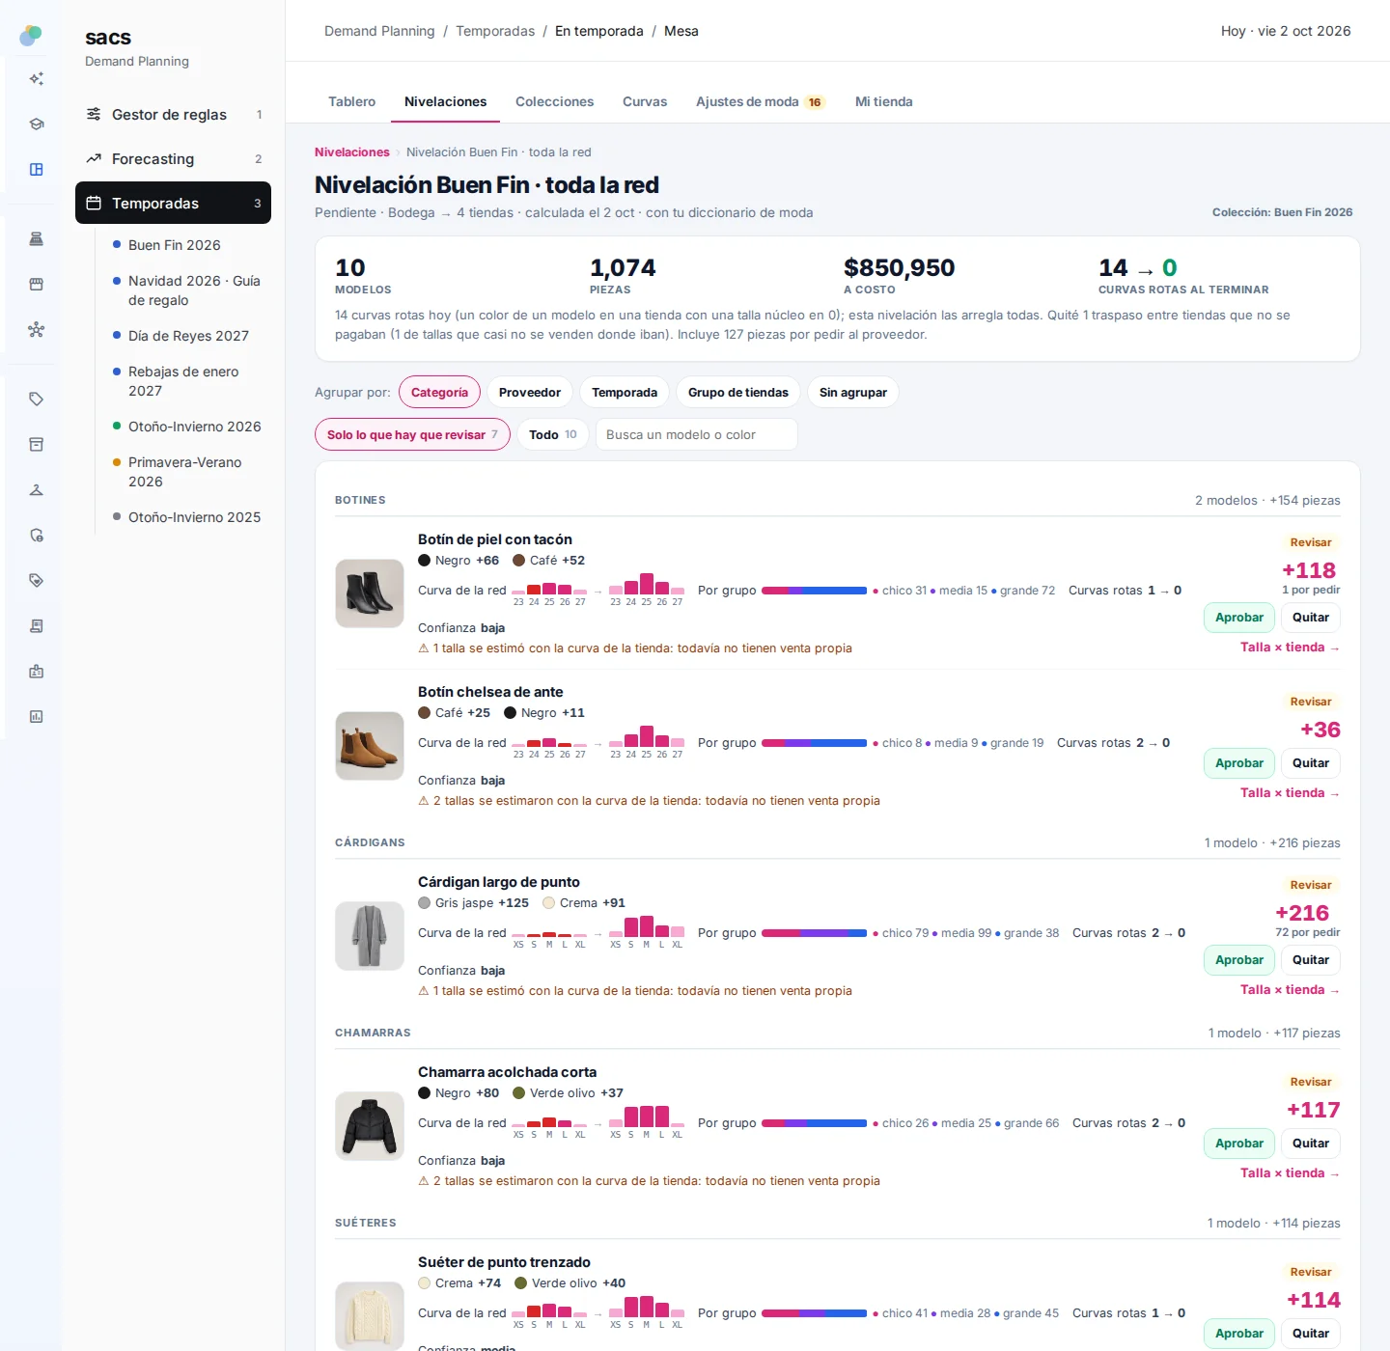Open the shield lock icon in the rail

(36, 536)
